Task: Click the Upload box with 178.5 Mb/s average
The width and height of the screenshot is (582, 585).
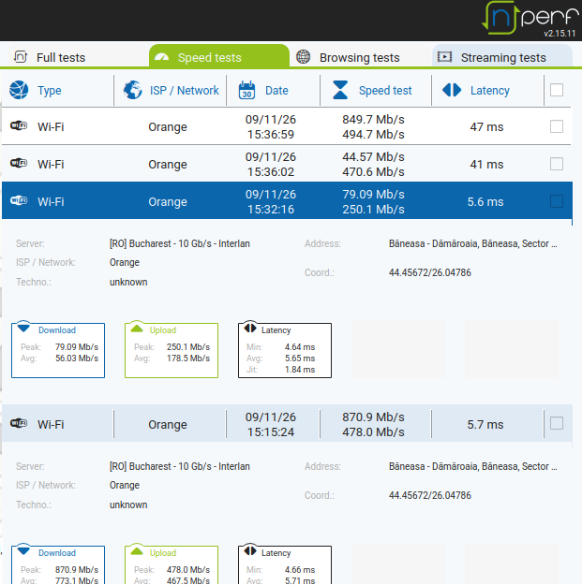Action: 172,350
